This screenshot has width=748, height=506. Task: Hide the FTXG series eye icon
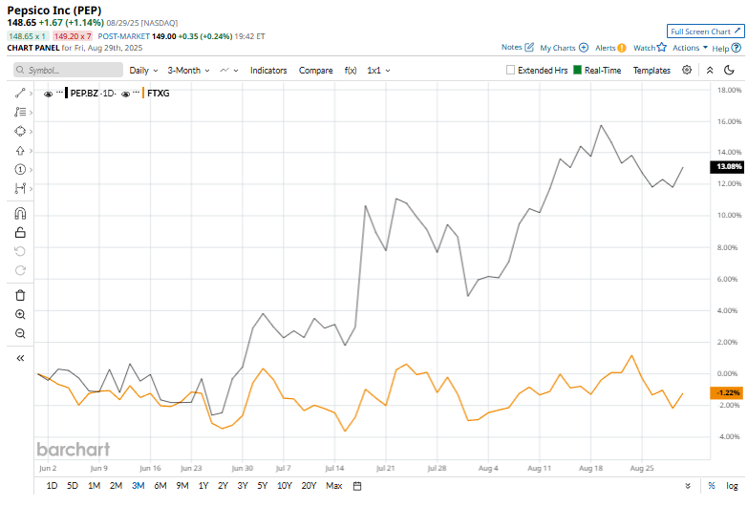pos(125,94)
